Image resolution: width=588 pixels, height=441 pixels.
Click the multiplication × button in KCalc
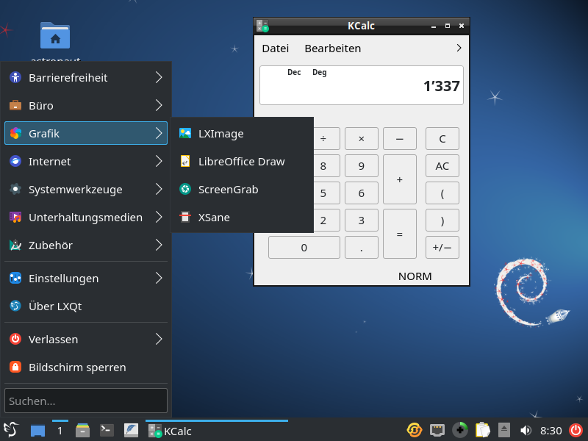(362, 139)
